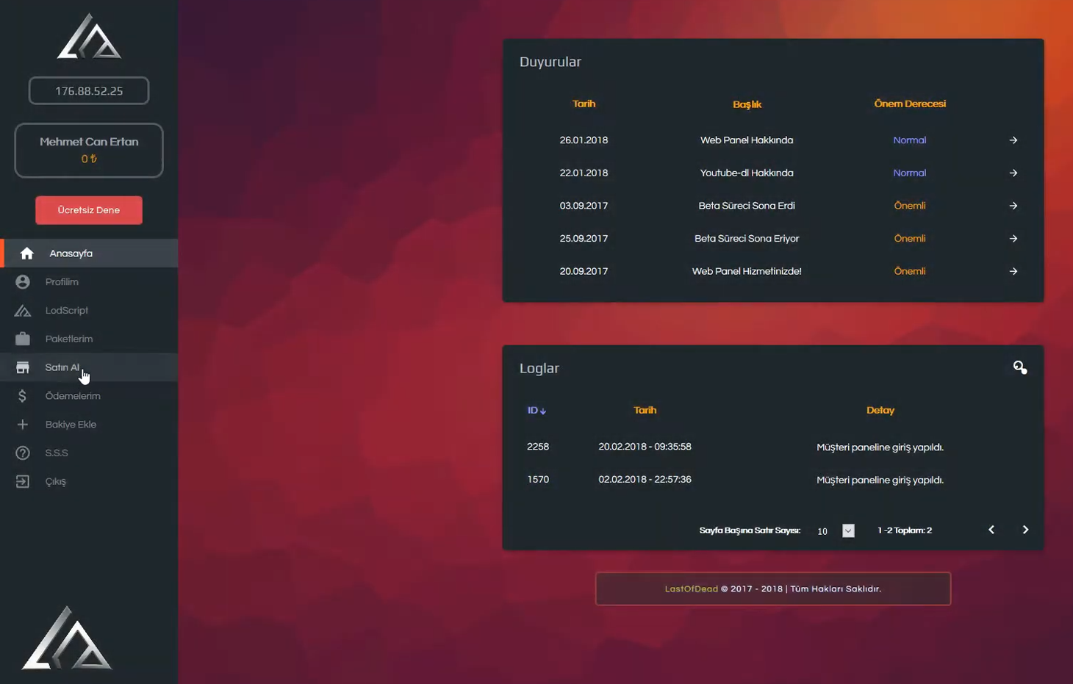Viewport: 1073px width, 684px height.
Task: Click the date 25.09.2017
Action: pos(584,239)
